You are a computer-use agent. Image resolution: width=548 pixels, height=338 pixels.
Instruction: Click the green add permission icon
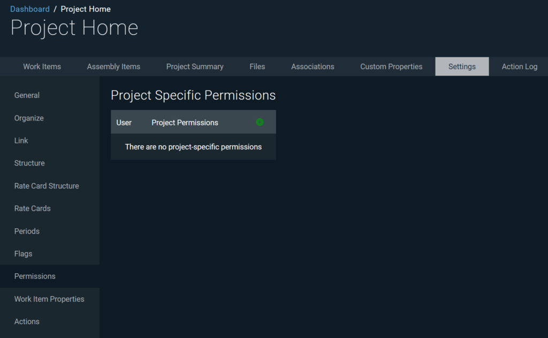pos(260,122)
